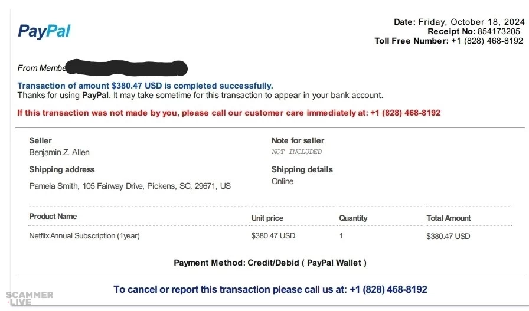Click the receipt number 854173205

tap(499, 31)
